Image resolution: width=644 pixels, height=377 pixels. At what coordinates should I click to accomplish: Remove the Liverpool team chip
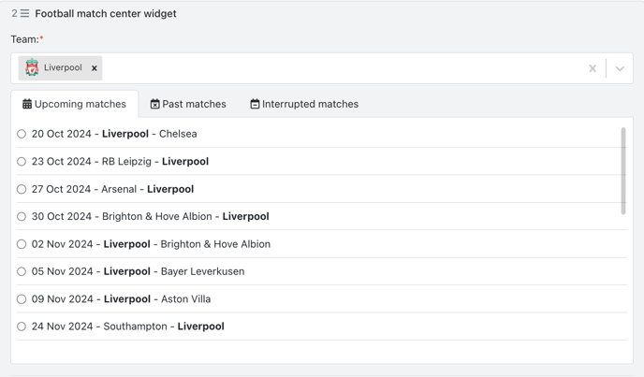[x=94, y=68]
